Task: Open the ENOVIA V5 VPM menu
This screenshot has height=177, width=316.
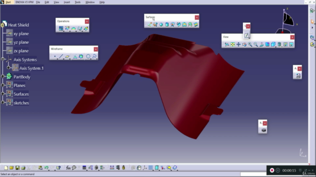Action: pos(24,2)
